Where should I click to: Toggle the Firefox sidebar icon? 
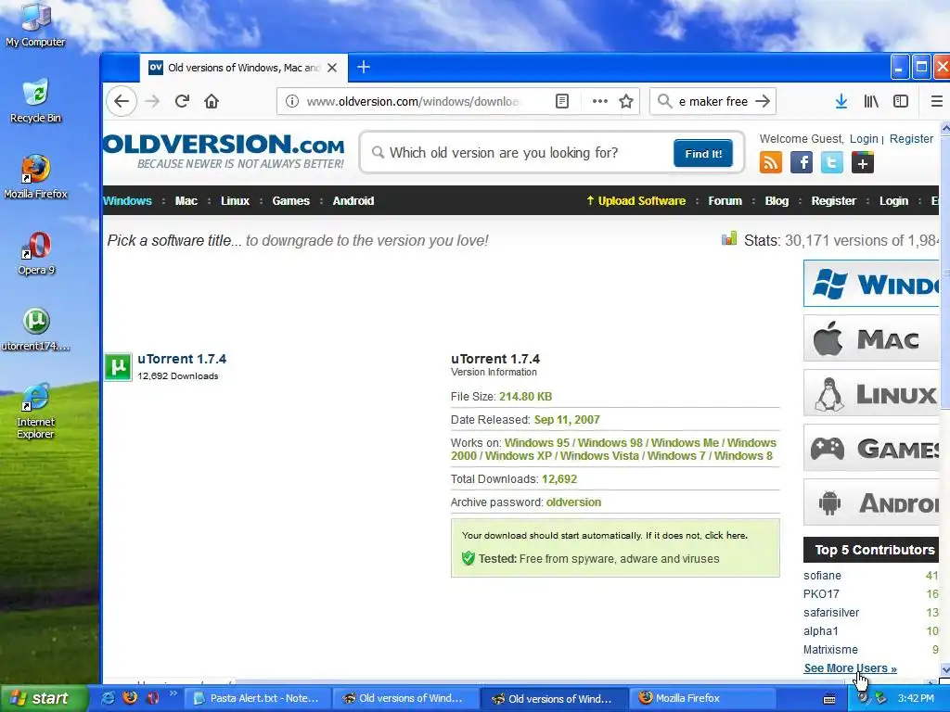click(x=901, y=101)
